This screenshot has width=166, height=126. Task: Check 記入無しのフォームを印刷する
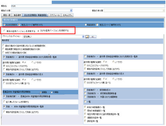(x=4, y=101)
